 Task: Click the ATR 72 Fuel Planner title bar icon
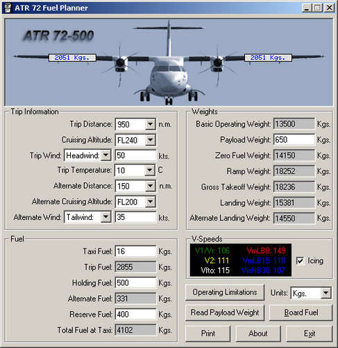(x=8, y=8)
